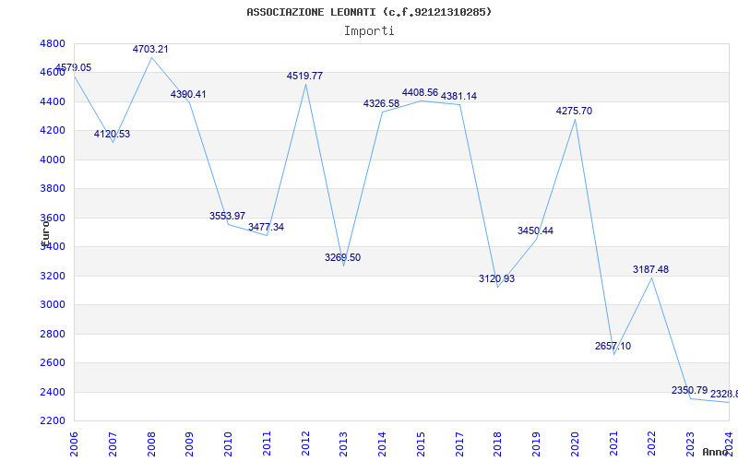Click x-axis year 2015
This screenshot has width=738, height=461.
(422, 444)
